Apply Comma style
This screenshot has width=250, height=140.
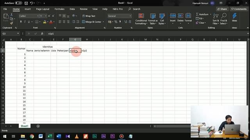[x=120, y=22]
